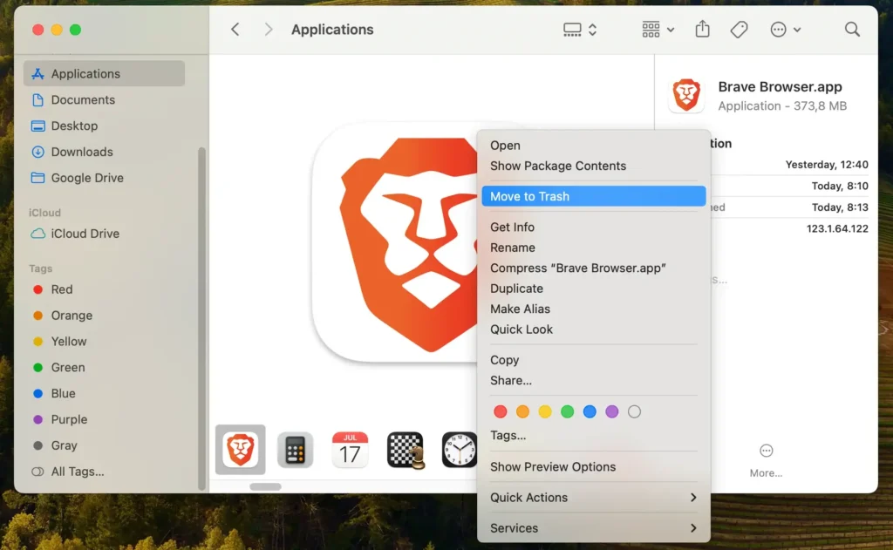The image size is (893, 550).
Task: Click the "Today, 8:13" date value
Action: [x=840, y=207]
